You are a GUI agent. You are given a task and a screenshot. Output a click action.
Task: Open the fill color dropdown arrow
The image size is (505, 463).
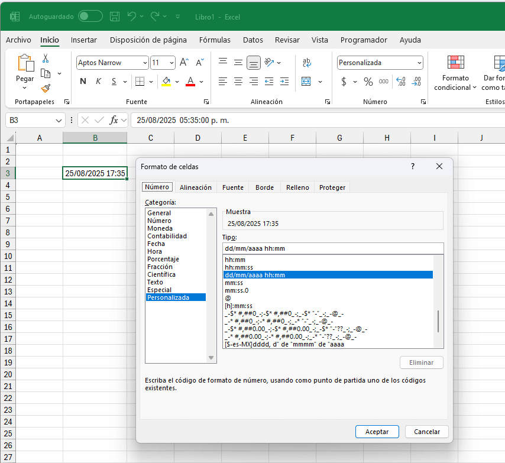pyautogui.click(x=177, y=82)
